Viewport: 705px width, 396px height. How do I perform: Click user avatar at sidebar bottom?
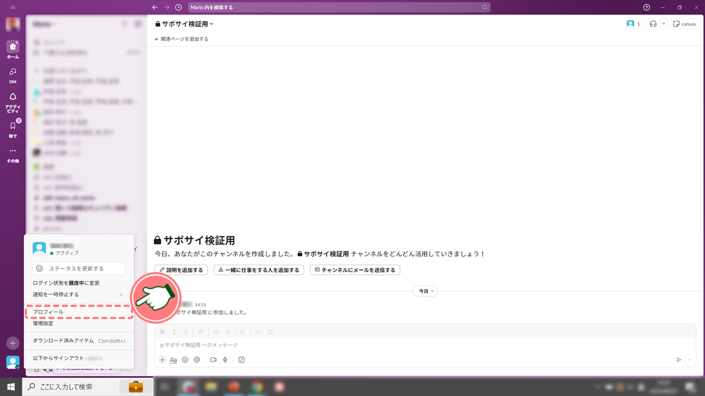coord(13,362)
